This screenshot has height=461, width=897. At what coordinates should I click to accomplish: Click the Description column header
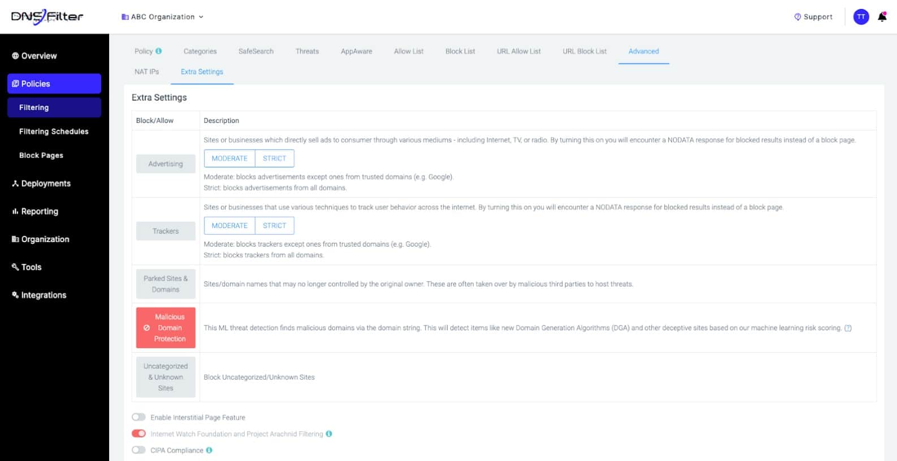tap(222, 121)
